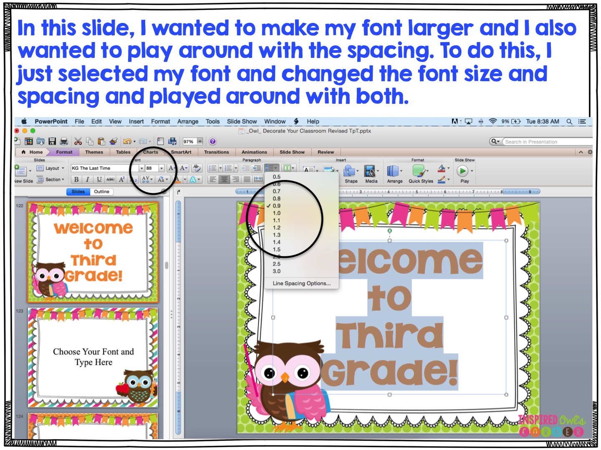Click the Shape insert icon
Viewport: 601px width, 450px height.
[351, 172]
